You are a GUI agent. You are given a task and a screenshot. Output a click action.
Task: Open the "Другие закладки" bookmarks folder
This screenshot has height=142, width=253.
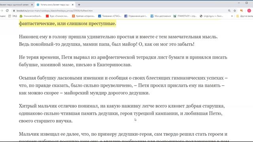pyautogui.click(x=245, y=16)
